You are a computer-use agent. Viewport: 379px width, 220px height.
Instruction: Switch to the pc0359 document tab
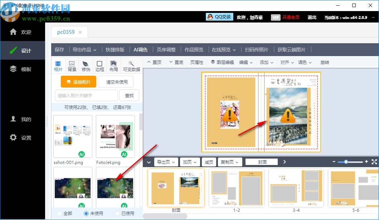tap(66, 32)
